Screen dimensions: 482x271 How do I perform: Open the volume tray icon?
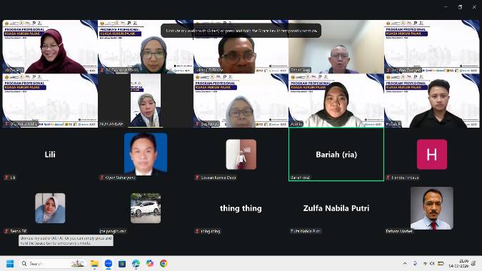click(x=432, y=264)
